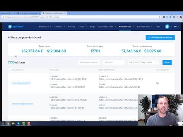The width and height of the screenshot is (183, 137).
Task: Click total commissions 57,343.66 €
Action: coord(131,51)
